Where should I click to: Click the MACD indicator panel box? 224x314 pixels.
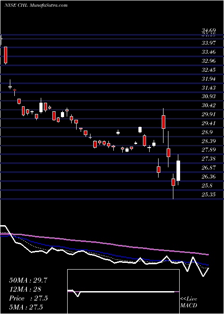(123, 292)
